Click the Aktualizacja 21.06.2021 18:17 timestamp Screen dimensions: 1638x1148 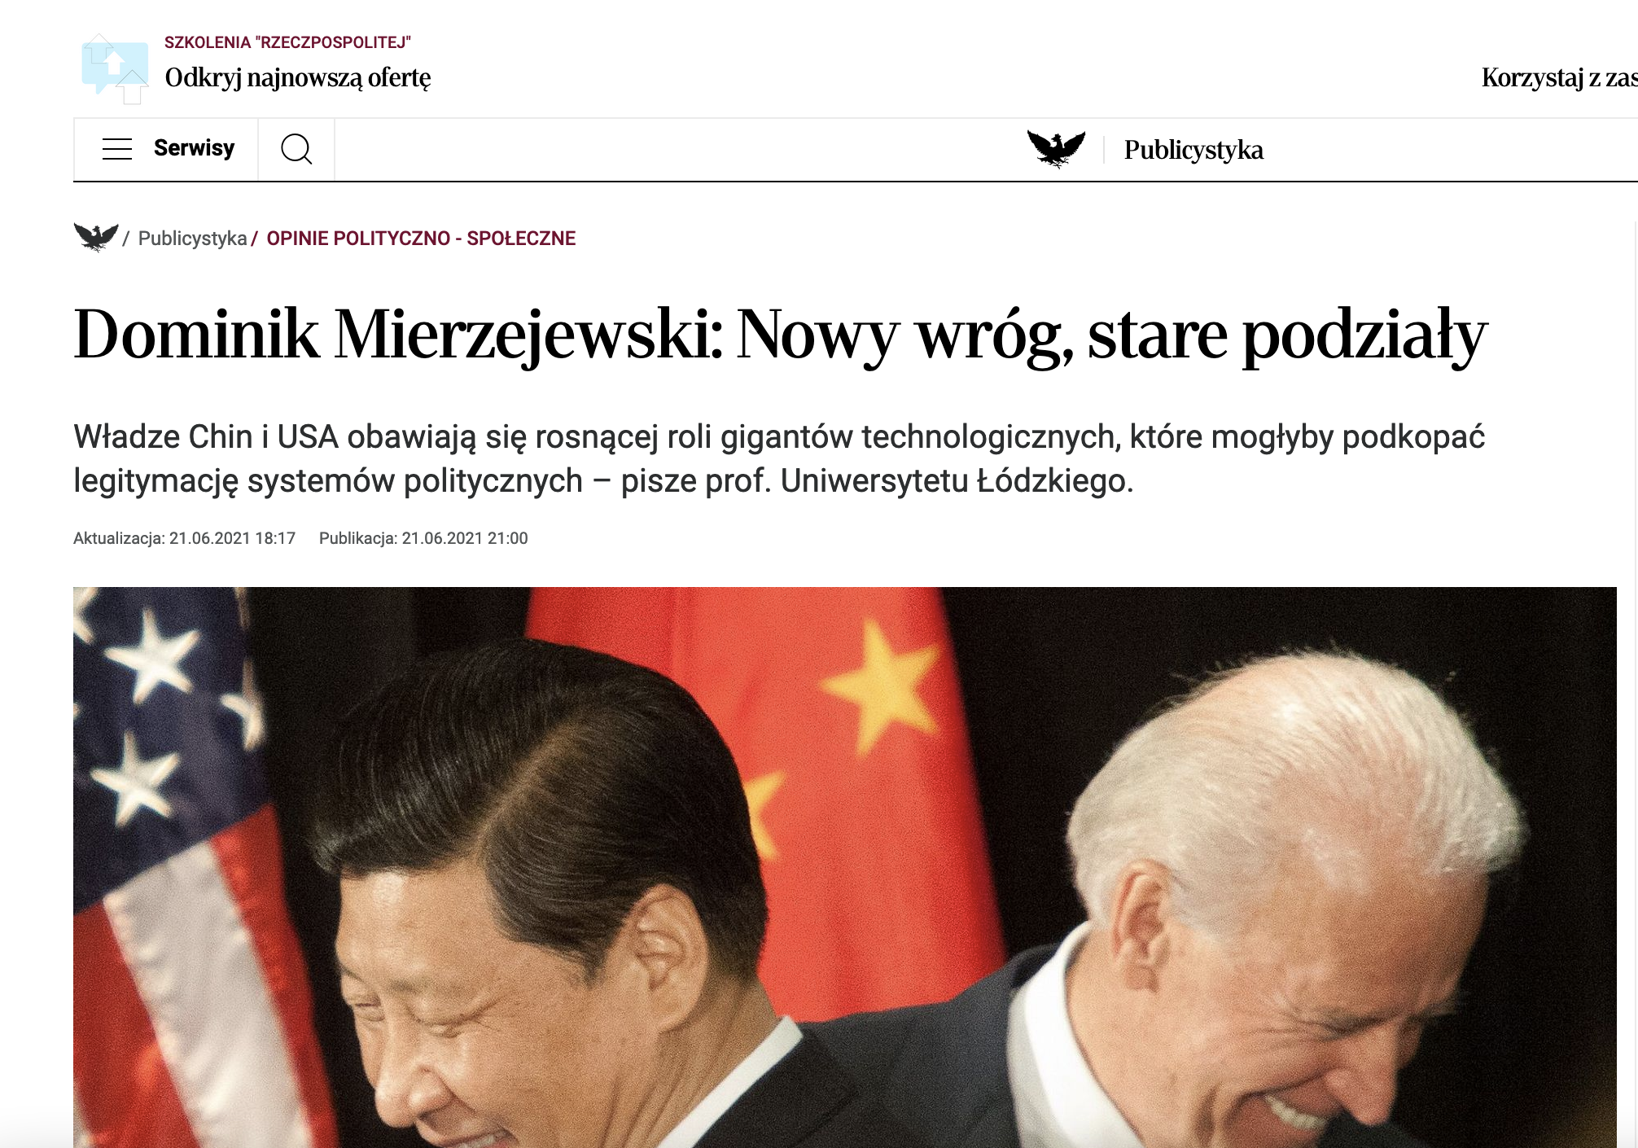[x=184, y=538]
